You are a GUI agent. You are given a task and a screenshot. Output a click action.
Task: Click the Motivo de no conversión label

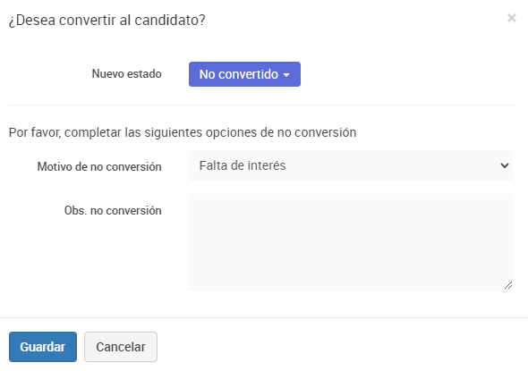[99, 166]
